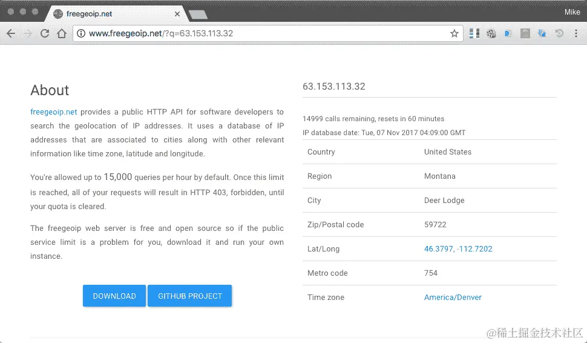Screen dimensions: 587x343
Task: Click the Mike profile button
Action: tap(572, 12)
